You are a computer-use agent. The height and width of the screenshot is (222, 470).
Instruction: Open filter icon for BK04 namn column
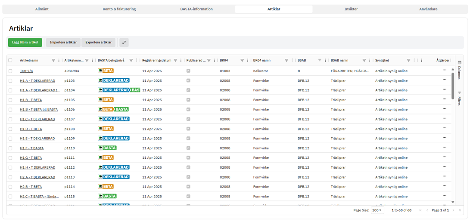(x=286, y=61)
